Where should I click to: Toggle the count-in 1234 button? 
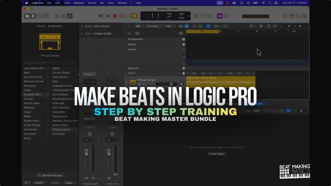point(220,16)
